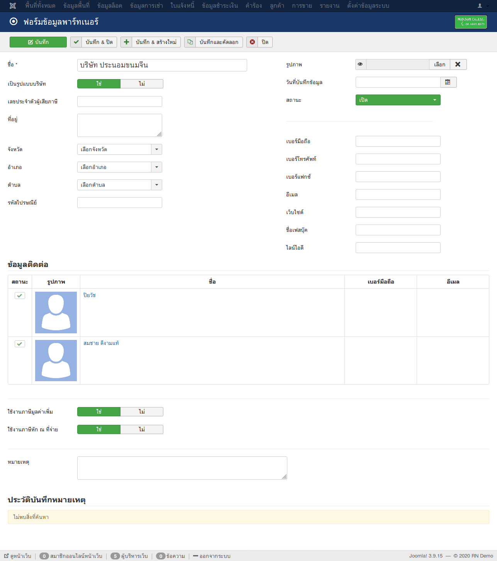Click the ออกจากระบบ logout icon
Screen dimensions: 497x561
(195, 556)
